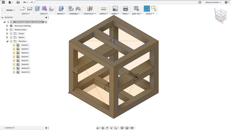Toggle visibility of Sketch6
This screenshot has height=130, width=231.
pyautogui.click(x=14, y=64)
